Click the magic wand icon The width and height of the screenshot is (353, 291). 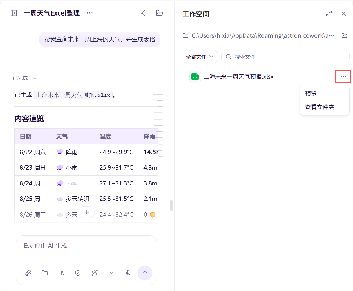coord(95,273)
